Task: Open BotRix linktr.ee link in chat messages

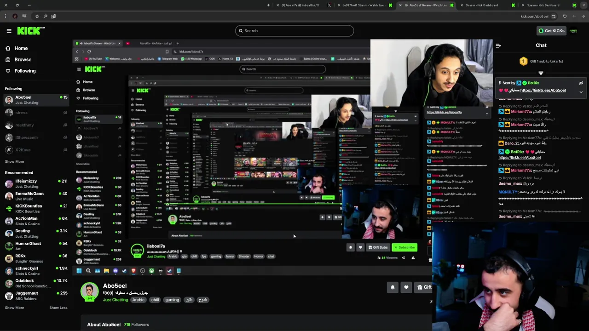Action: pyautogui.click(x=520, y=158)
